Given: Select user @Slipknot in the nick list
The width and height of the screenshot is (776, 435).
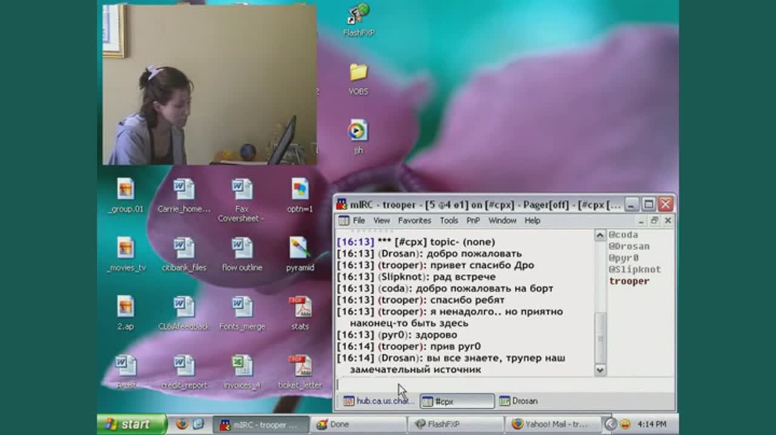Looking at the screenshot, I should (634, 270).
